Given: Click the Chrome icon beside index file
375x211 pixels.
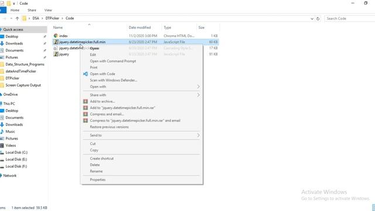Looking at the screenshot, I should 56,36.
